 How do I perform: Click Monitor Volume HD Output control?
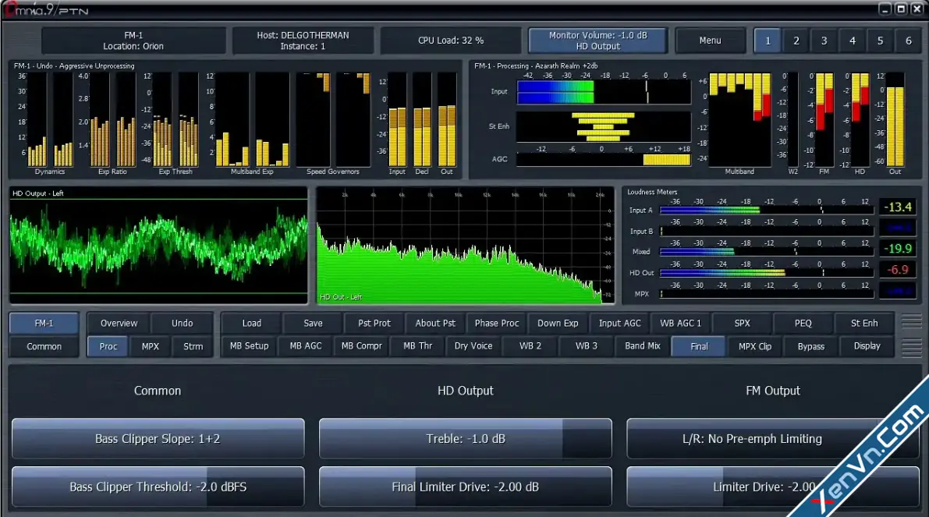pyautogui.click(x=597, y=41)
